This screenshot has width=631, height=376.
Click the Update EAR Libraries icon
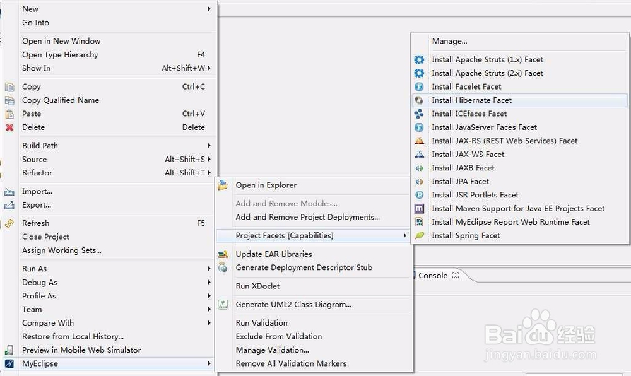tap(223, 254)
